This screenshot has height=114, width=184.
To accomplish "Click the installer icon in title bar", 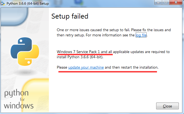I will pos(3,3).
